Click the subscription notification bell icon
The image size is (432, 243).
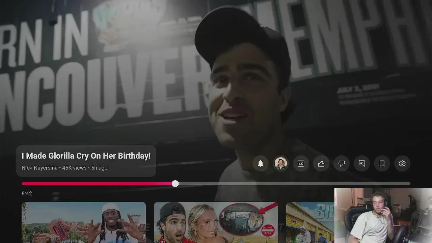point(261,164)
